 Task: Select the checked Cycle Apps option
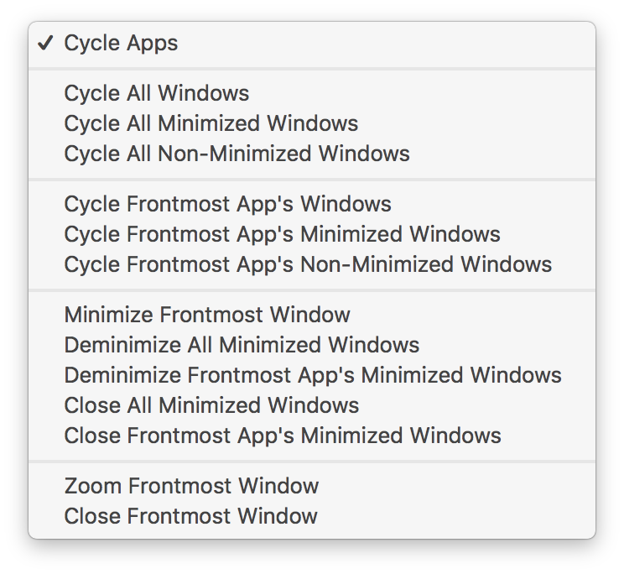click(x=122, y=44)
